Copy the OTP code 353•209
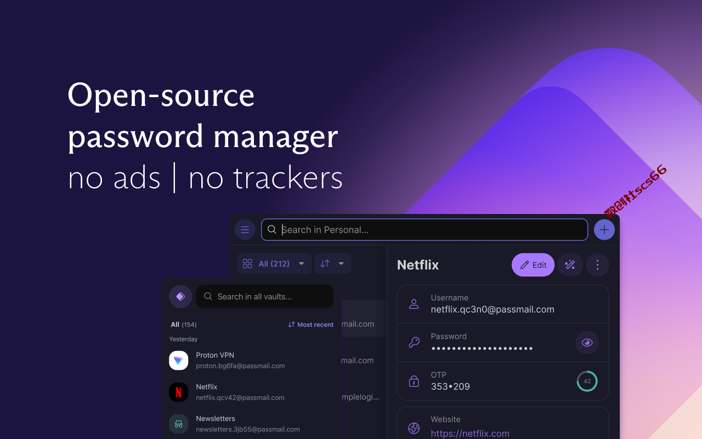The height and width of the screenshot is (439, 702). point(450,386)
